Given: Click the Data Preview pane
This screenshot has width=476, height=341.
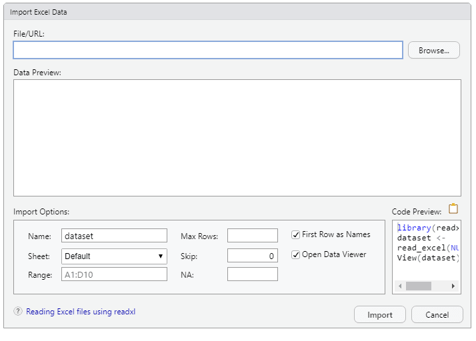Looking at the screenshot, I should point(237,138).
